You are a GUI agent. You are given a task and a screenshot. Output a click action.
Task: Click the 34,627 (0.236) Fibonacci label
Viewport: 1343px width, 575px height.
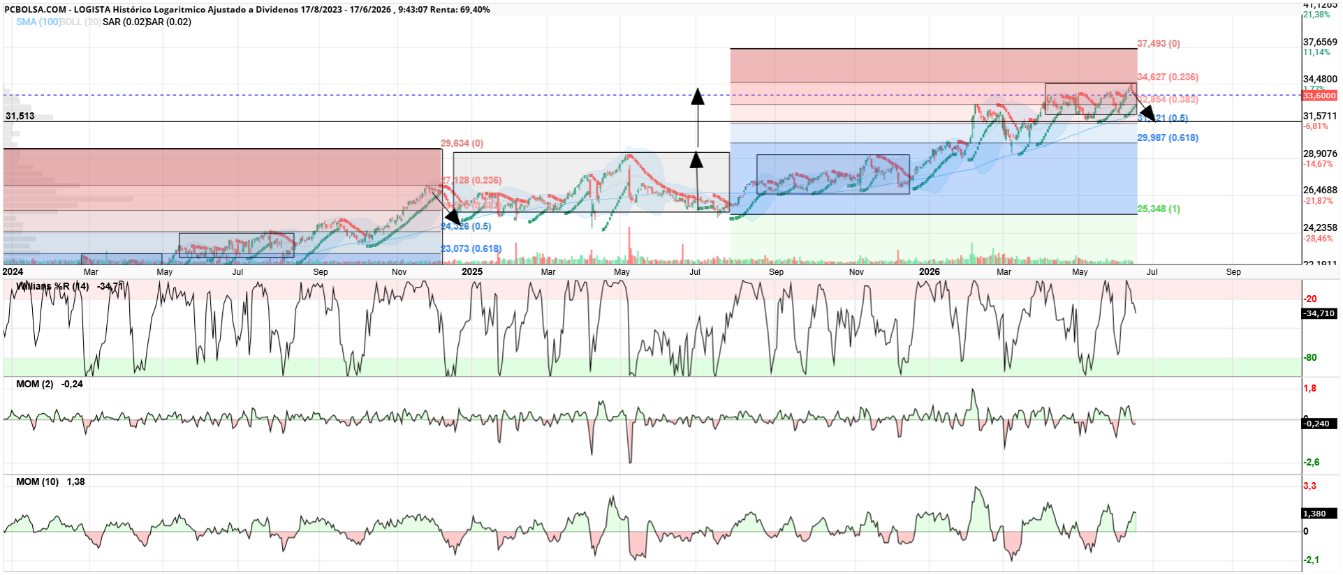pyautogui.click(x=1168, y=77)
